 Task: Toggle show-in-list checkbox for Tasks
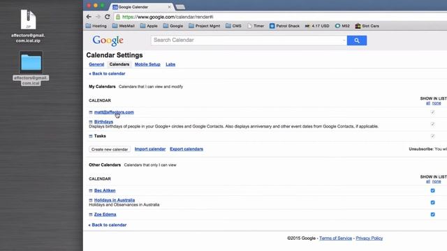pos(432,136)
